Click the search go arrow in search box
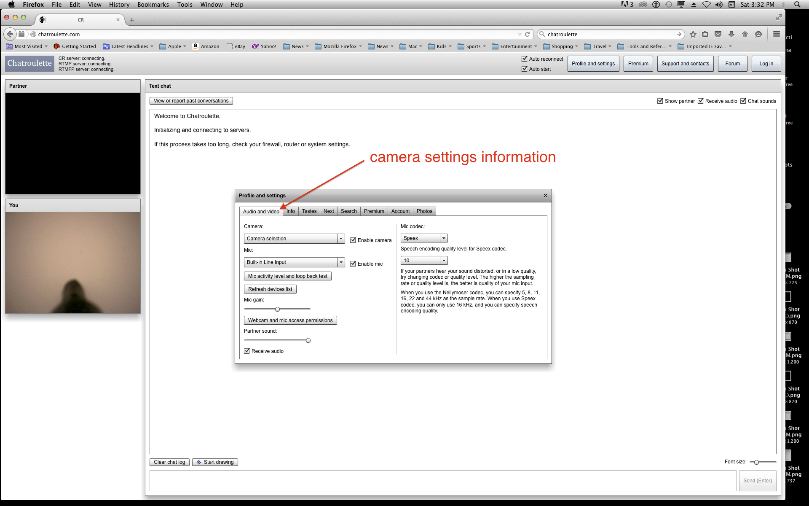Screen dimensions: 809x506 679,34
